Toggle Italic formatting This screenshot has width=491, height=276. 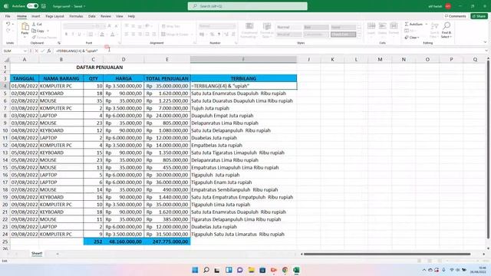73,34
